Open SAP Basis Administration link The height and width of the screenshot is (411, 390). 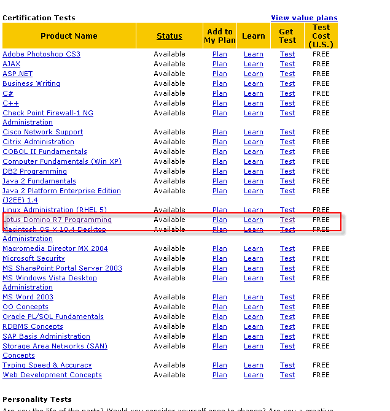pyautogui.click(x=46, y=336)
